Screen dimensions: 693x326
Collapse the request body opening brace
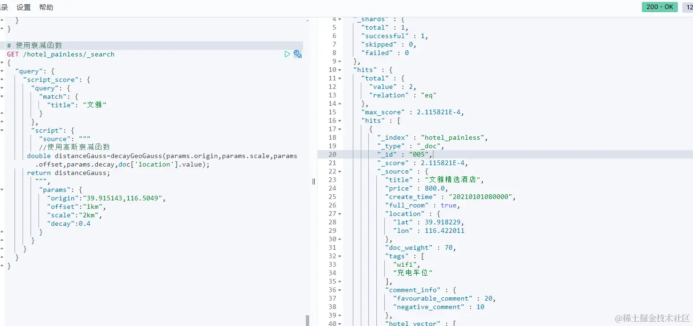pyautogui.click(x=2, y=63)
